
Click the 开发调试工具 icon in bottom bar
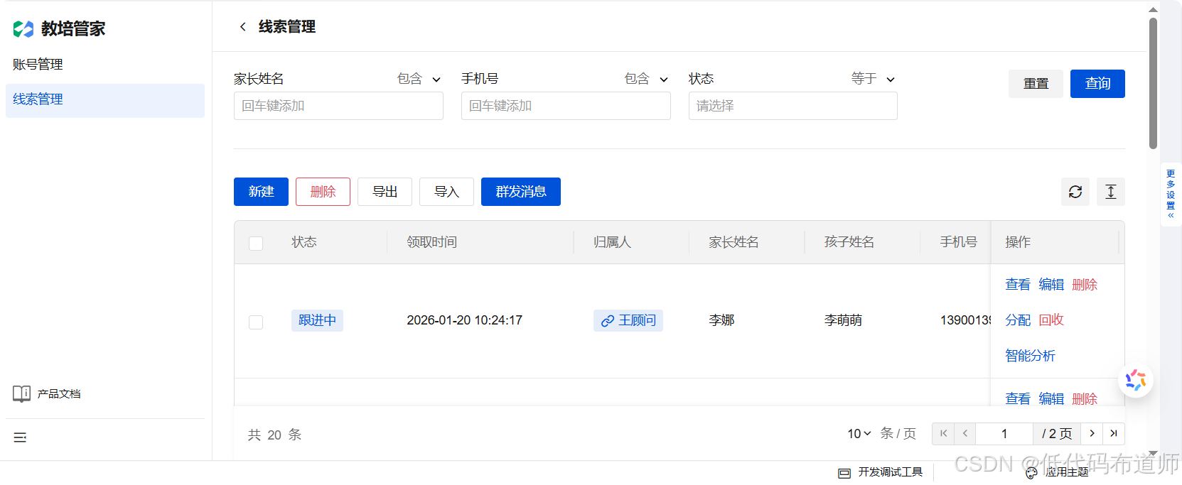[x=844, y=473]
